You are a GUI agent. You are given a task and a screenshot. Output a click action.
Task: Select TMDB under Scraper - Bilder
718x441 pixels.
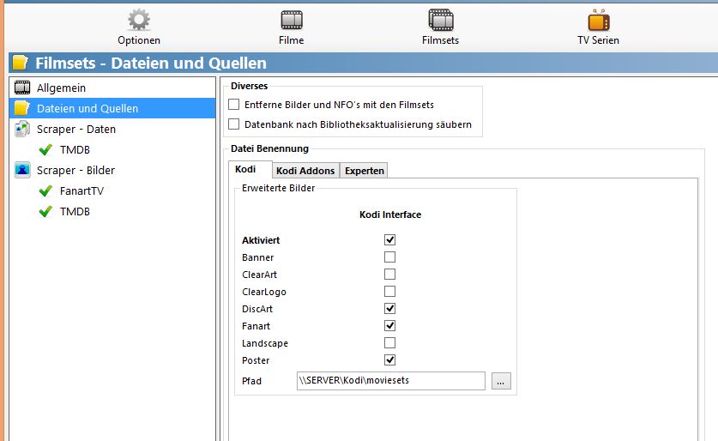click(75, 211)
